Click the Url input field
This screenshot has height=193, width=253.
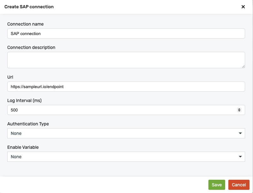pos(126,87)
